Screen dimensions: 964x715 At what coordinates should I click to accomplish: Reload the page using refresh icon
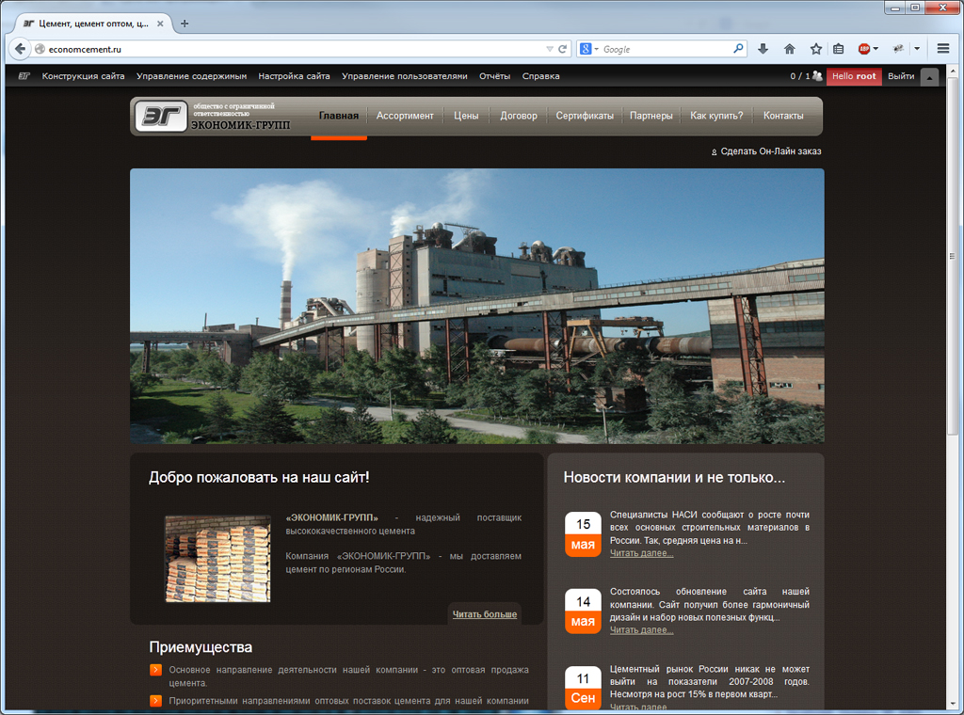562,49
